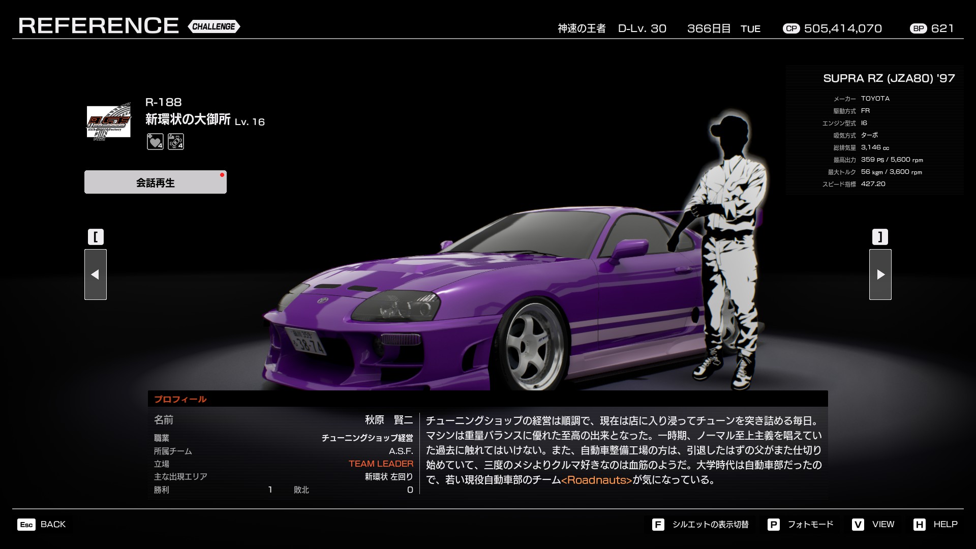This screenshot has width=976, height=549.
Task: Click the heart skill badge icon
Action: pyautogui.click(x=155, y=142)
